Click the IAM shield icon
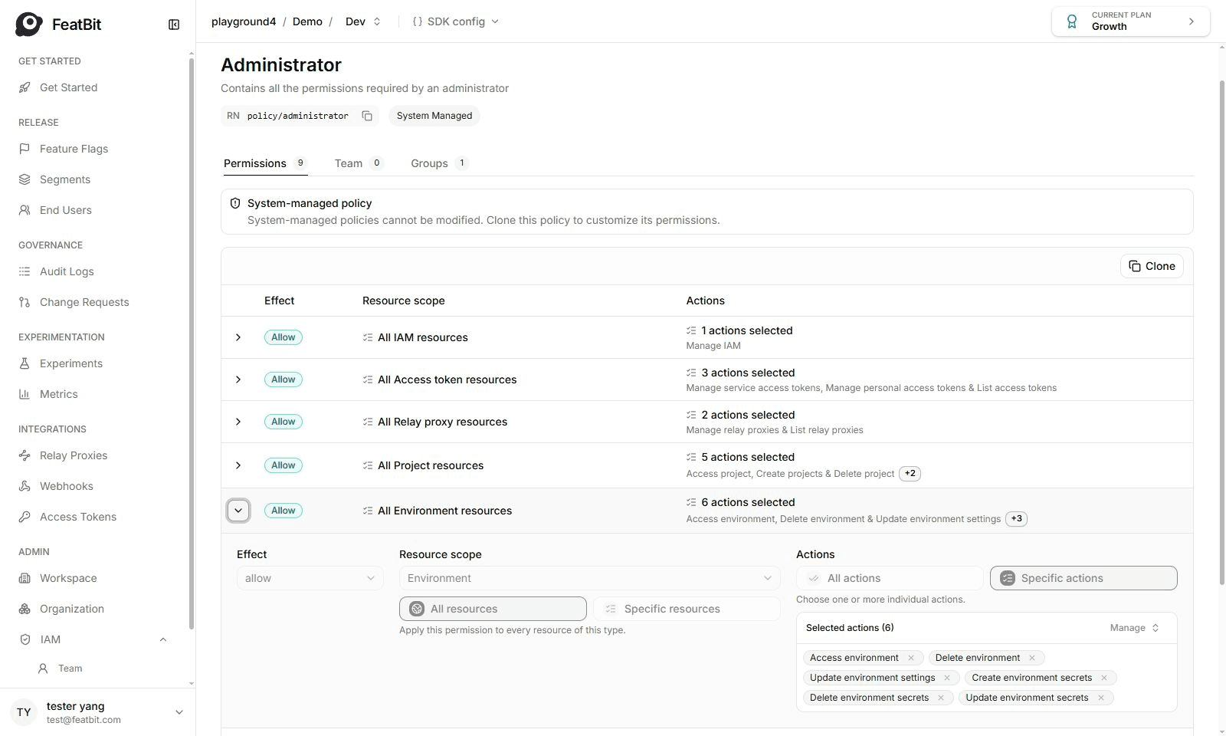 pyautogui.click(x=25, y=639)
